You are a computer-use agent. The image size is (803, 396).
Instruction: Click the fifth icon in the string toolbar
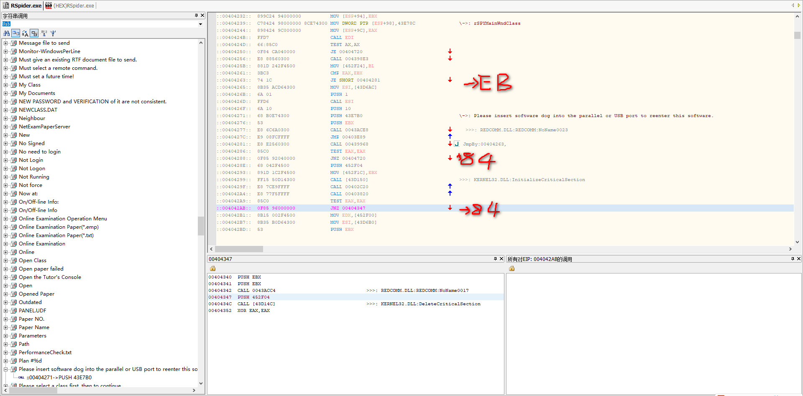click(44, 33)
